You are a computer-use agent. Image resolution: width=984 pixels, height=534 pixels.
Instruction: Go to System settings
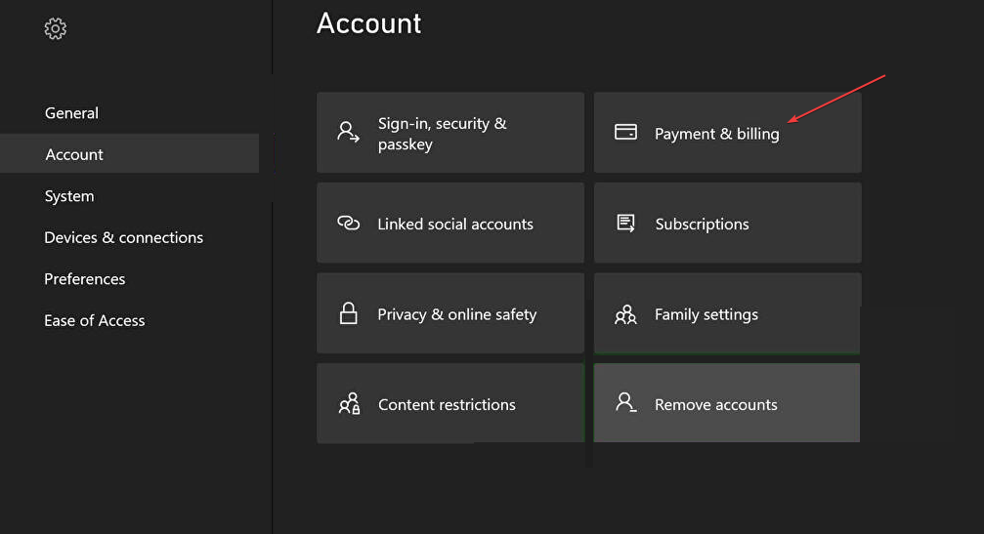(x=69, y=196)
